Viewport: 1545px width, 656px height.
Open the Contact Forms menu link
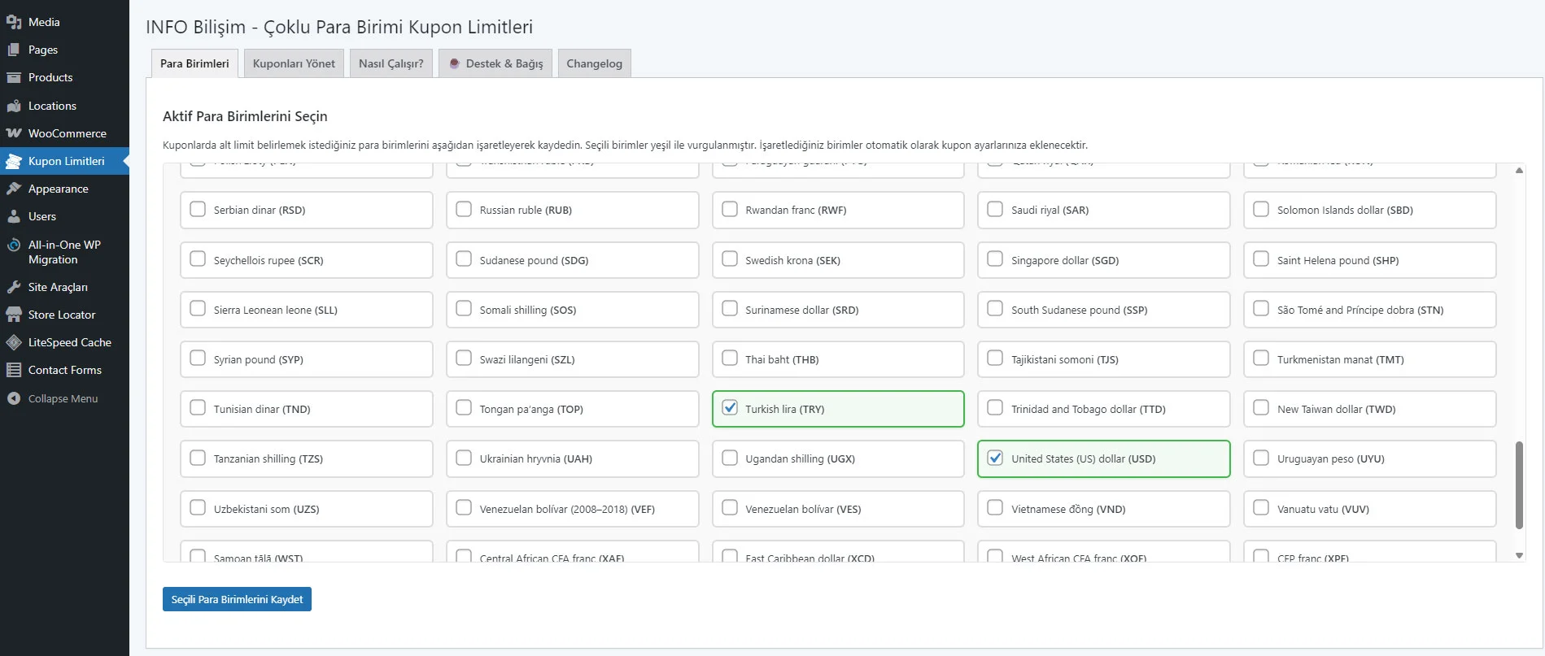point(65,370)
